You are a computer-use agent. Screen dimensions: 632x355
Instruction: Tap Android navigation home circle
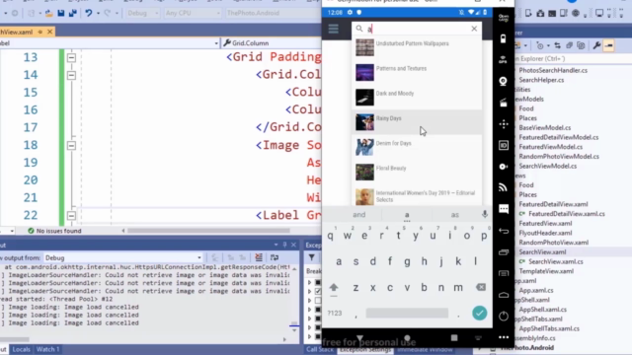coord(407,338)
